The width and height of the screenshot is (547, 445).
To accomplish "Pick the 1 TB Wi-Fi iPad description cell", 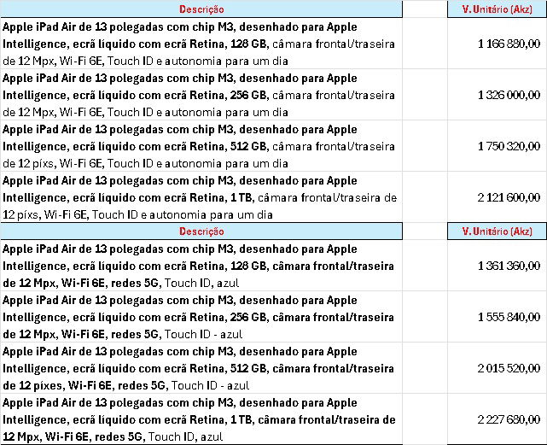I will (x=201, y=197).
